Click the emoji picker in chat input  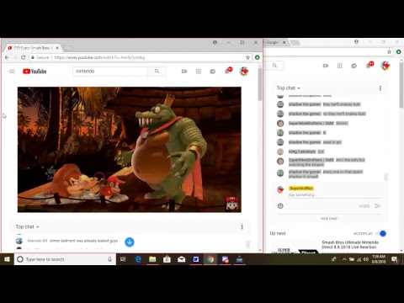coord(280,206)
